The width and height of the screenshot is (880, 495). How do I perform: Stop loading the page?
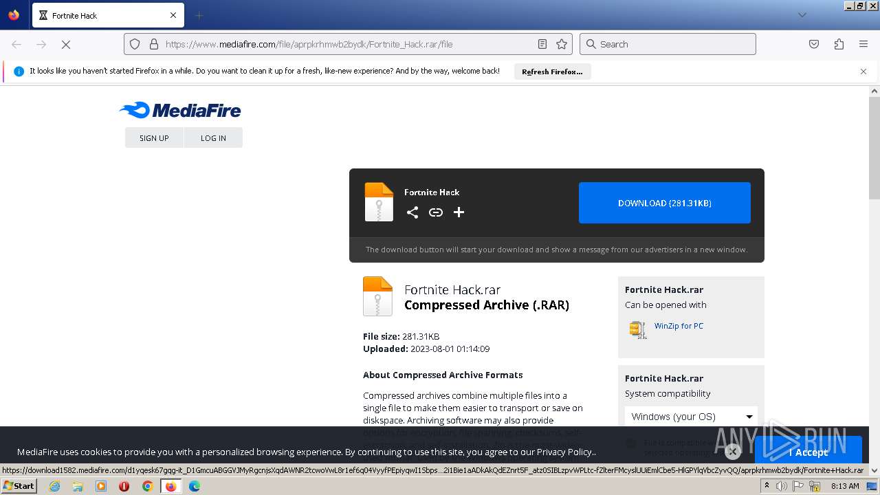66,44
